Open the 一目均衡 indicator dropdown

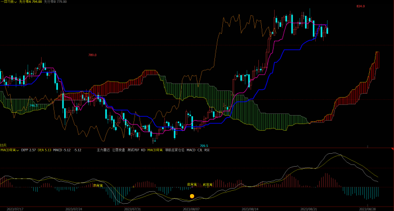click(x=8, y=2)
